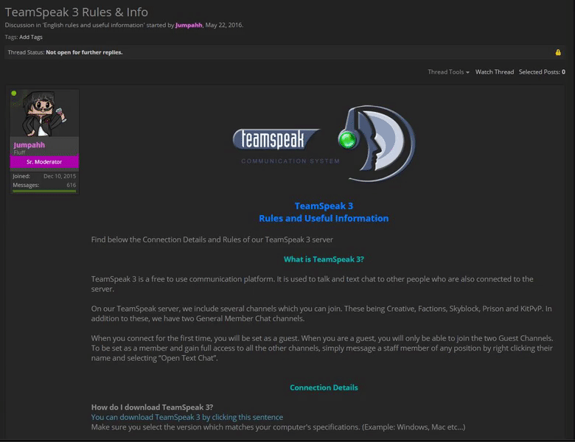Click the TeamSpeak 3 download sentence link
Image resolution: width=575 pixels, height=442 pixels.
[187, 417]
